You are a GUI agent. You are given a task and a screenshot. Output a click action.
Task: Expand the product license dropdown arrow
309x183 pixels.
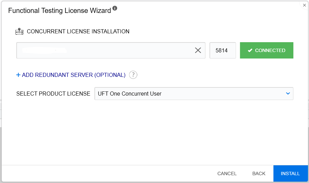click(288, 94)
